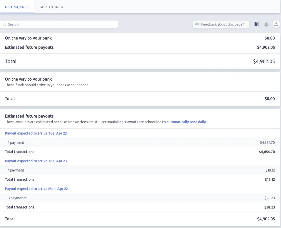Select the "1 payment" row worth $4,854.70
The image size is (281, 228).
coord(140,142)
